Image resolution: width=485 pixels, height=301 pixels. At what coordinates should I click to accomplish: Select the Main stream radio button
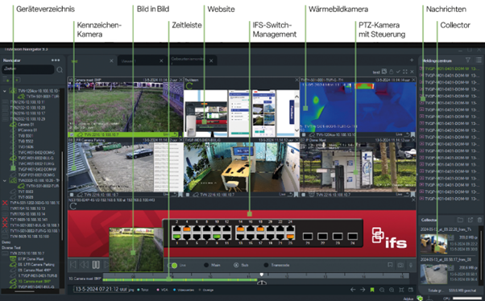pyautogui.click(x=206, y=265)
